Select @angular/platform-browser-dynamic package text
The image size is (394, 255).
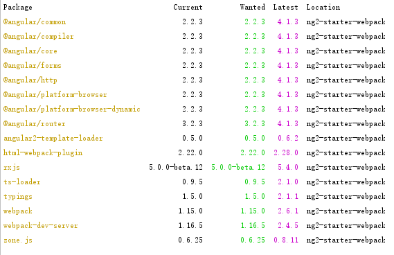pyautogui.click(x=71, y=109)
